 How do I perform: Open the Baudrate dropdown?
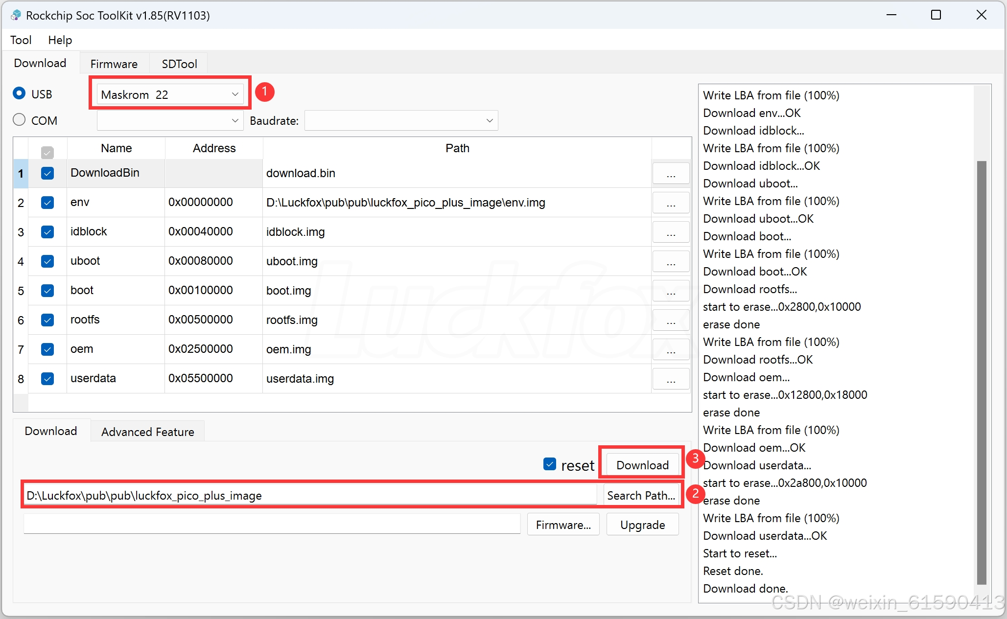click(489, 121)
